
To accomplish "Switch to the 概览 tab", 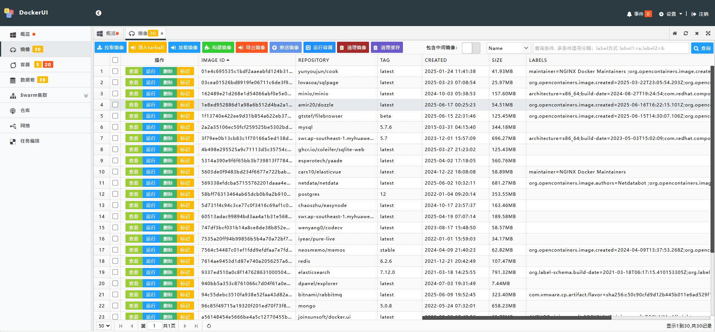I will (x=108, y=33).
